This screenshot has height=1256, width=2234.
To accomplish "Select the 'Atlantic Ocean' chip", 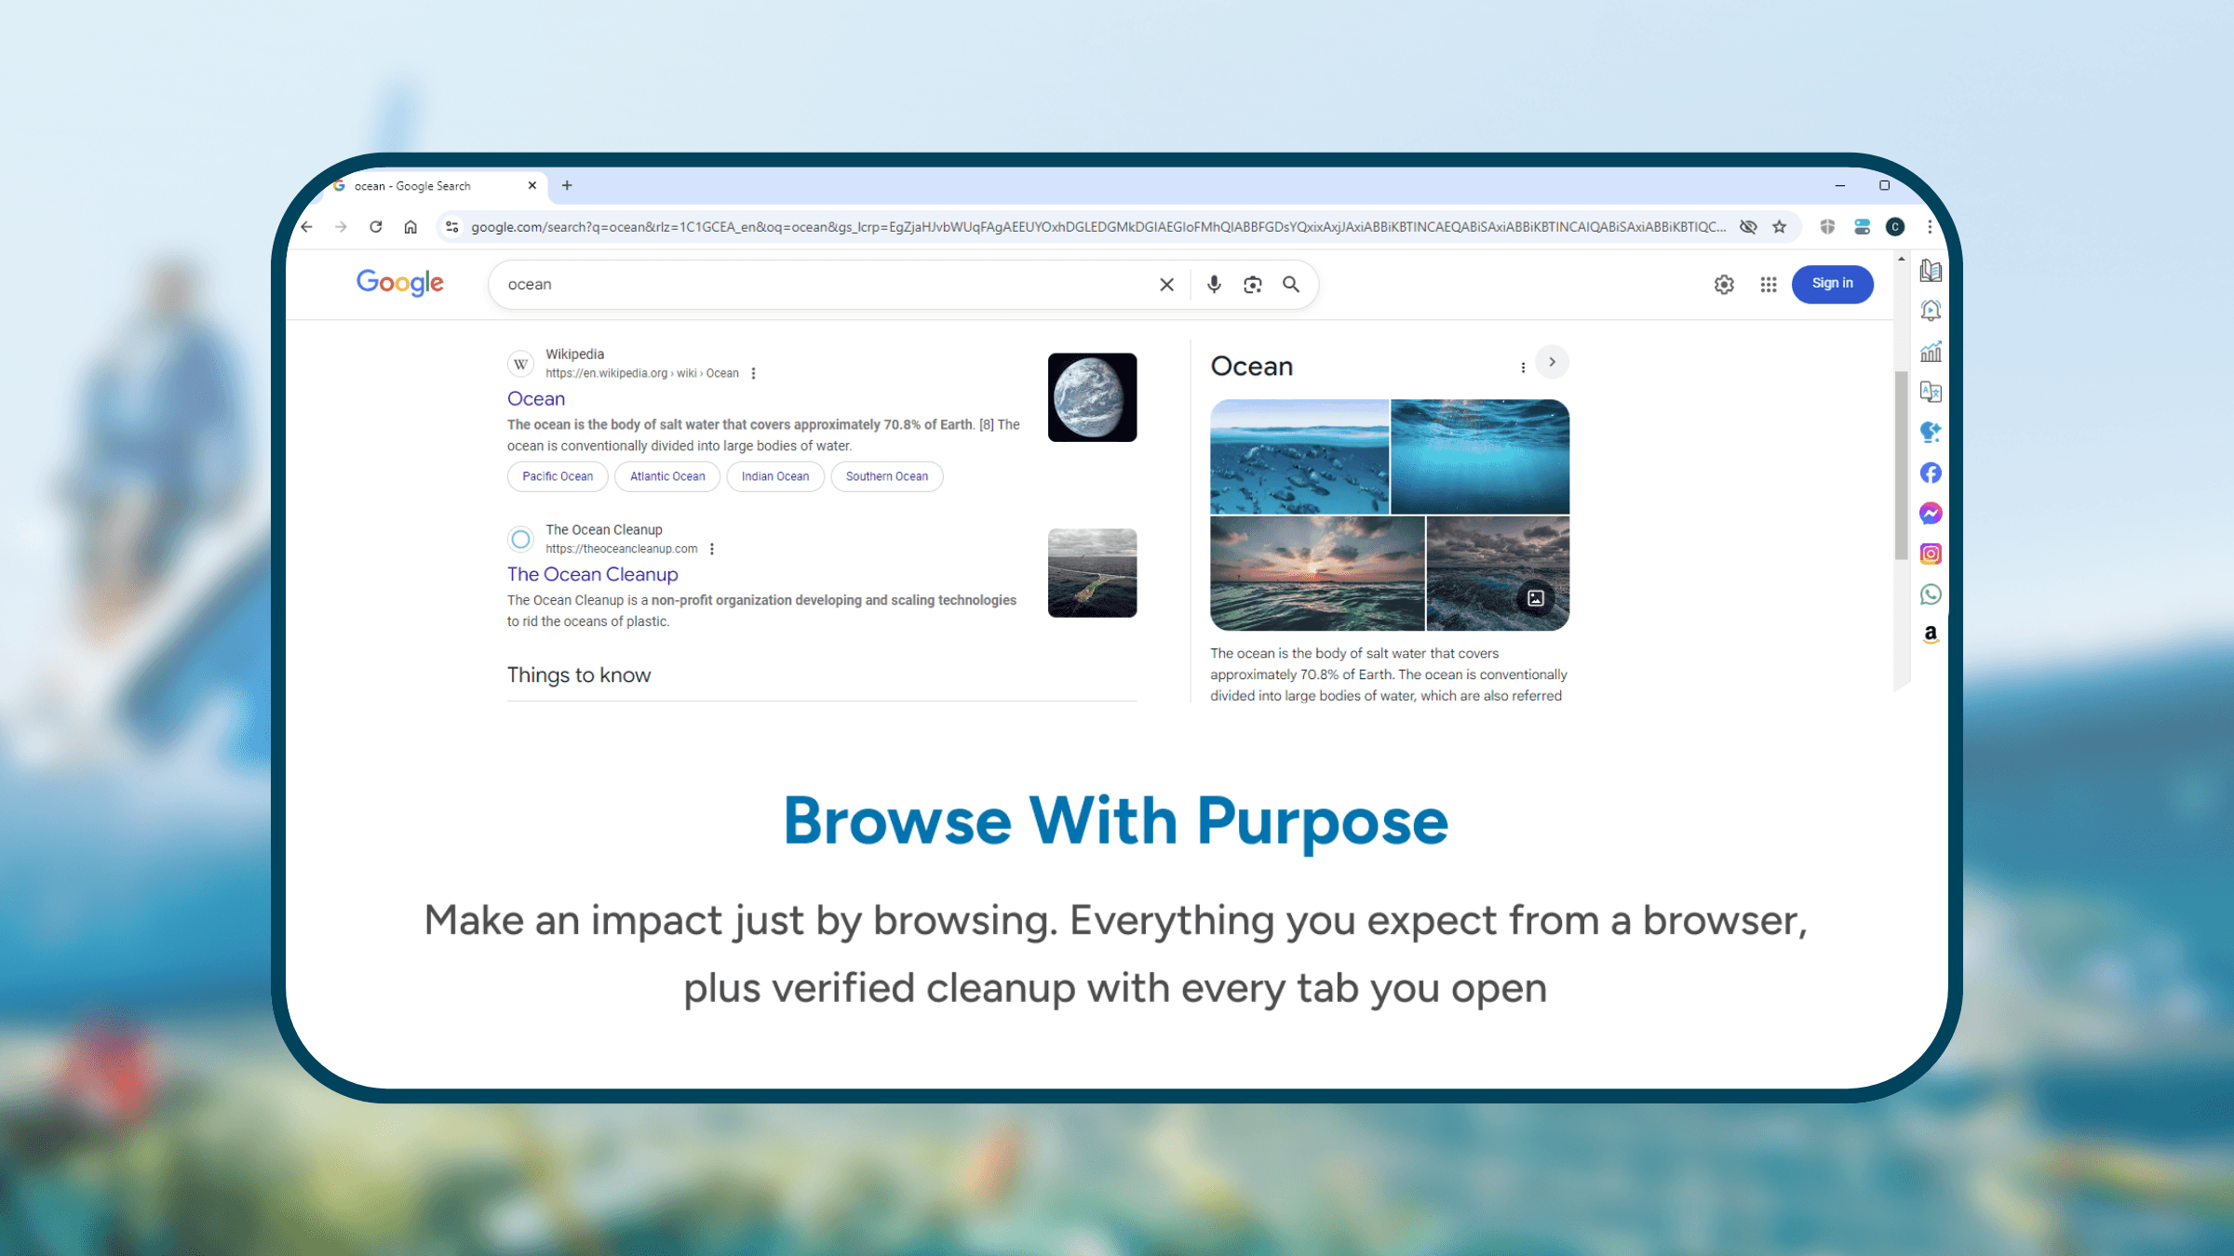I will pyautogui.click(x=667, y=476).
